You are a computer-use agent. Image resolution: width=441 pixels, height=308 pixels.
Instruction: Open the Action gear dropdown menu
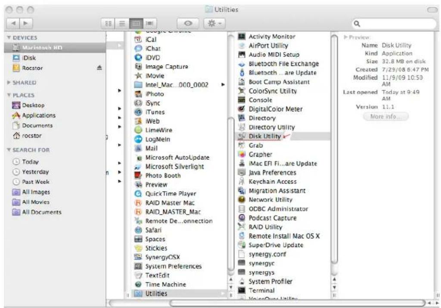click(214, 24)
